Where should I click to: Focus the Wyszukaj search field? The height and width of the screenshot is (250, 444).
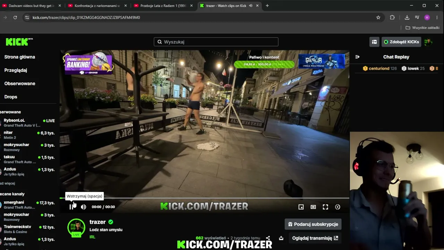click(216, 42)
